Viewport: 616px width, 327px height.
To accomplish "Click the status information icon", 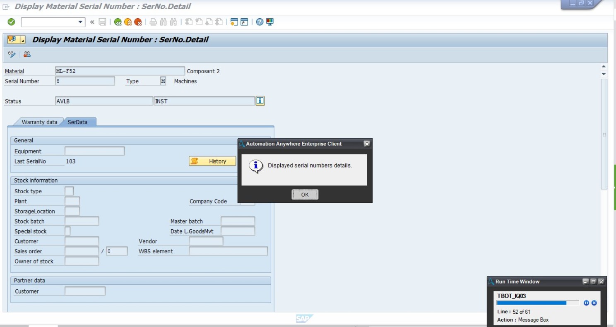I will 260,101.
